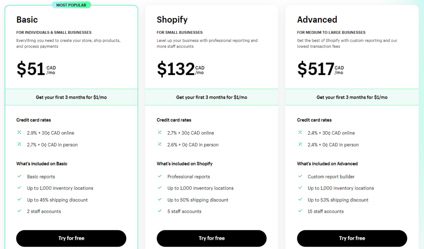Click the Shopify plan title heading

(x=172, y=20)
